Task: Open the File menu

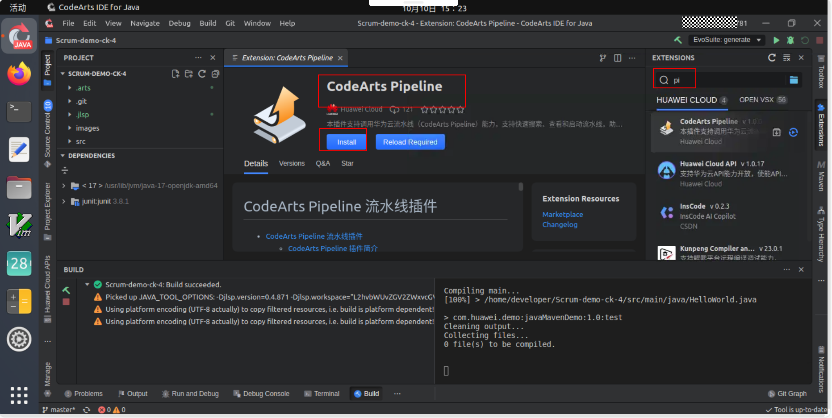Action: point(68,23)
